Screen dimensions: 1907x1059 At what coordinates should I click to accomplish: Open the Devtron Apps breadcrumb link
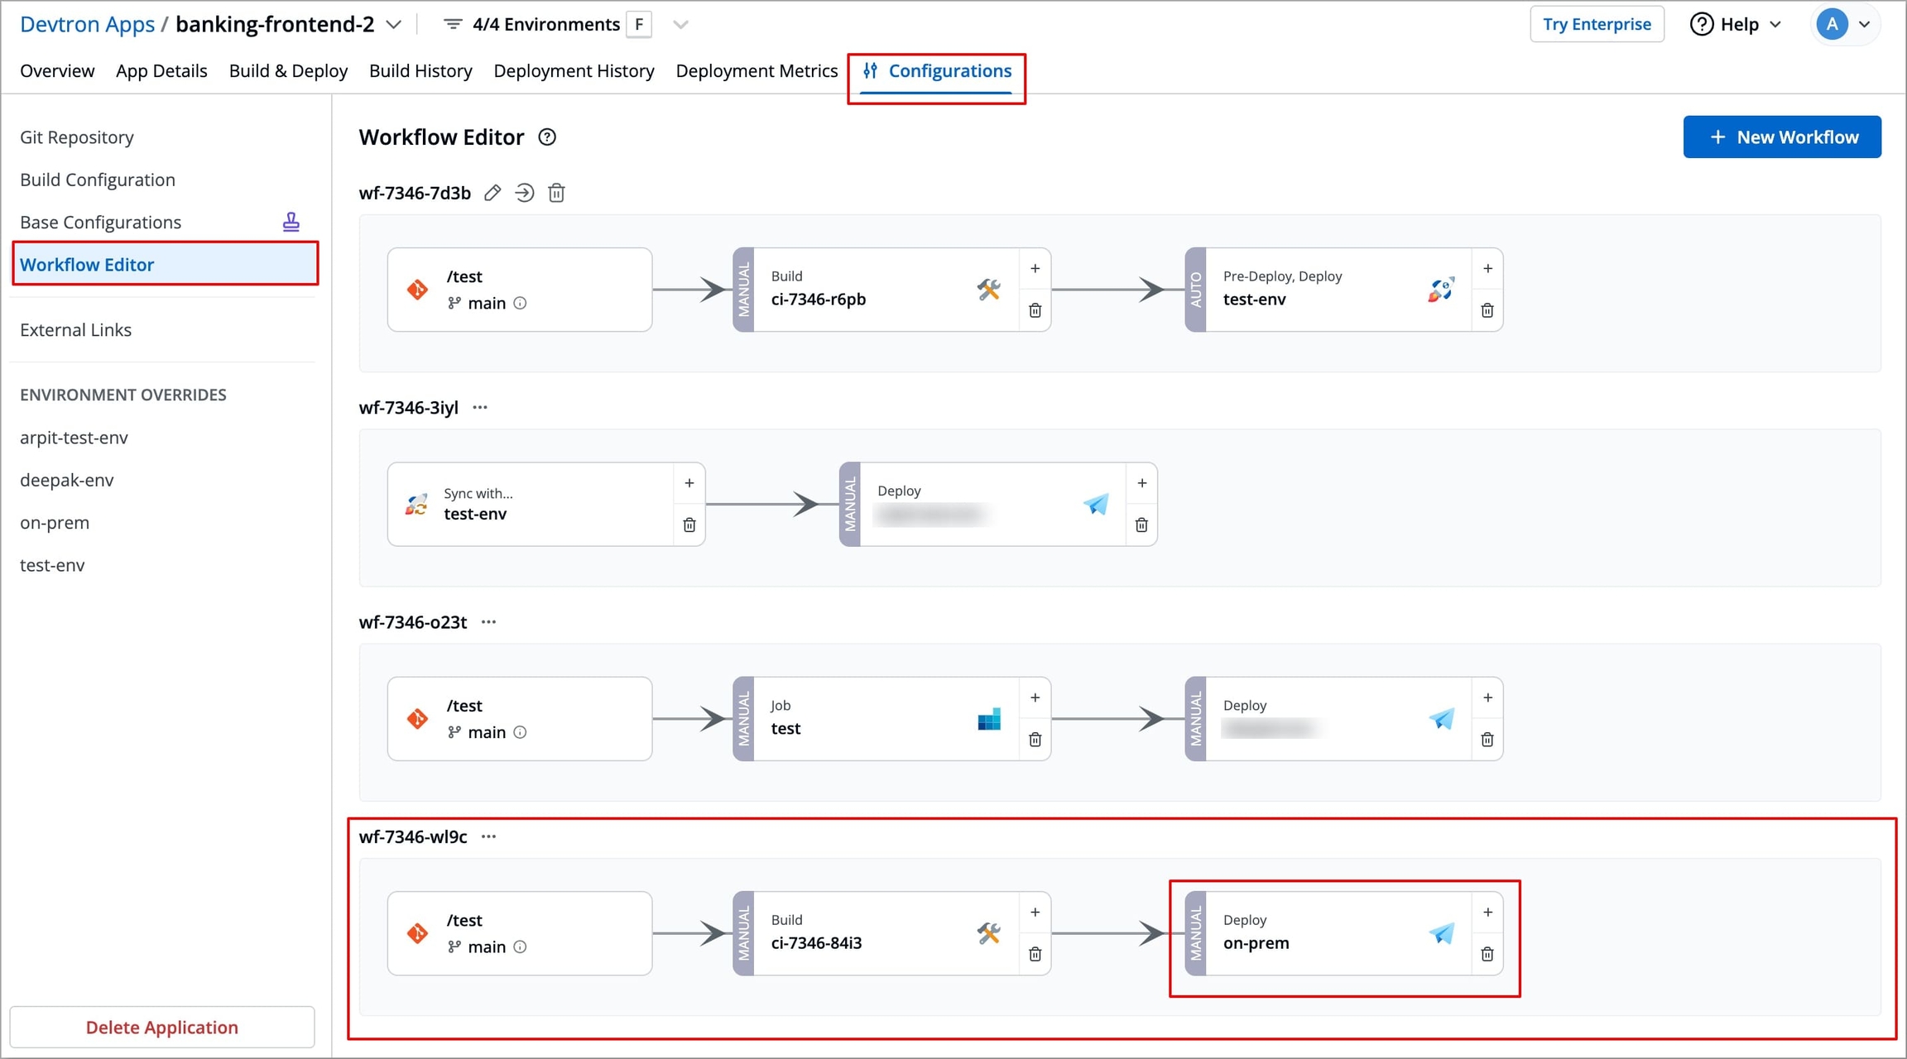pos(87,25)
